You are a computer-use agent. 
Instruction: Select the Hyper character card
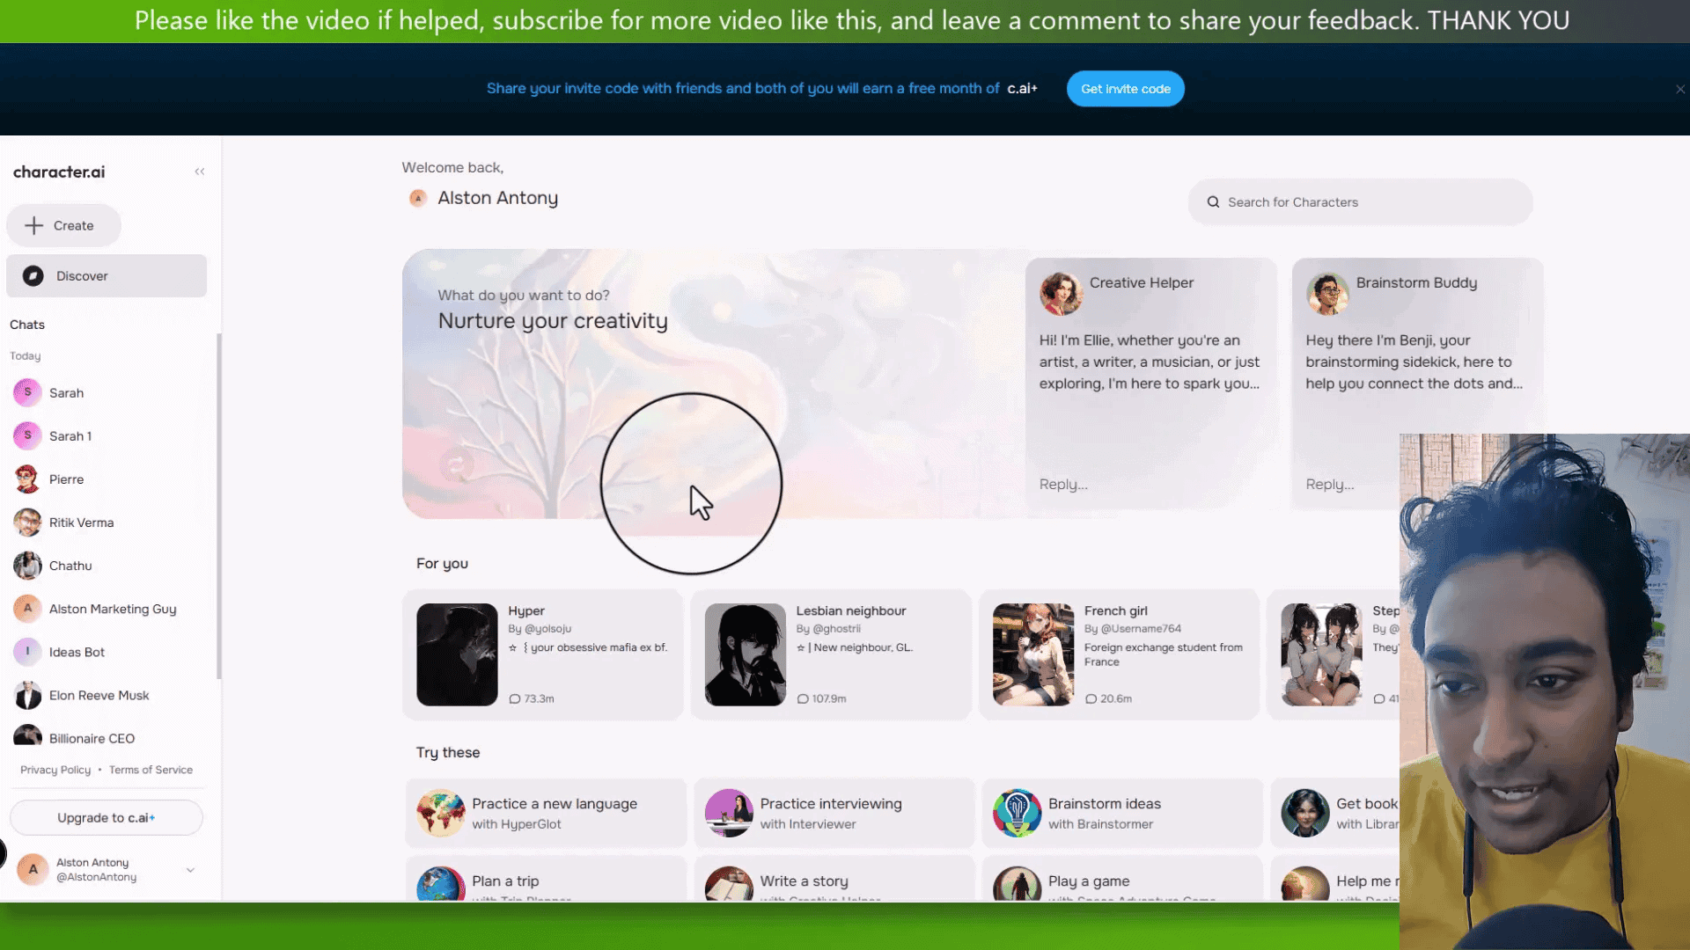[x=546, y=653]
